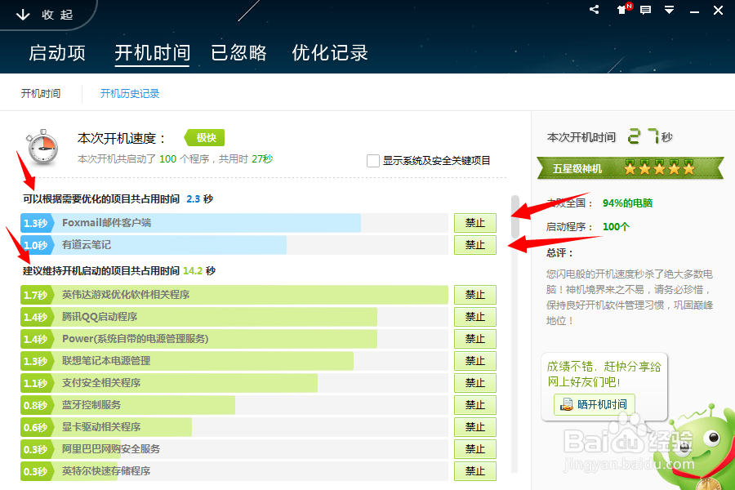Open the main menu dropdown triangle icon
This screenshot has width=735, height=490.
[670, 10]
